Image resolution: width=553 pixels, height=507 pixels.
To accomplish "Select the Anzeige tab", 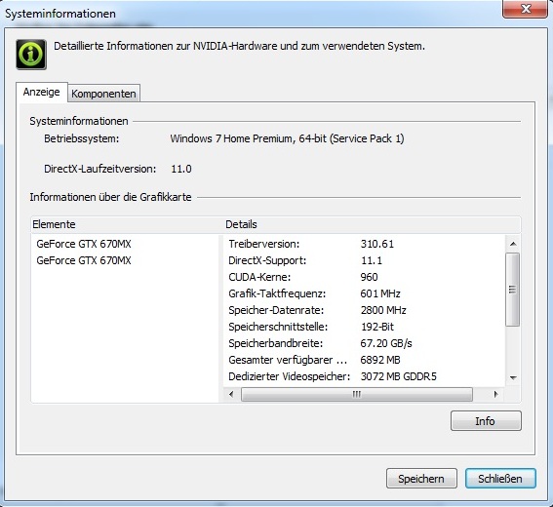I will [x=42, y=93].
